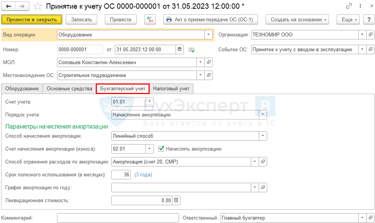The height and width of the screenshot is (223, 375).
Task: Print Акт о приеме-передаче ОС (ОС-1)
Action: coord(210,19)
